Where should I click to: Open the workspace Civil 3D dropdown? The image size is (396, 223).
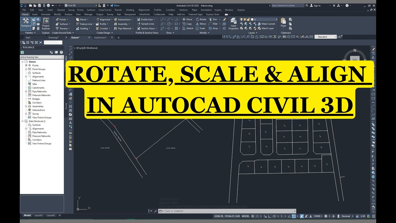(x=80, y=6)
